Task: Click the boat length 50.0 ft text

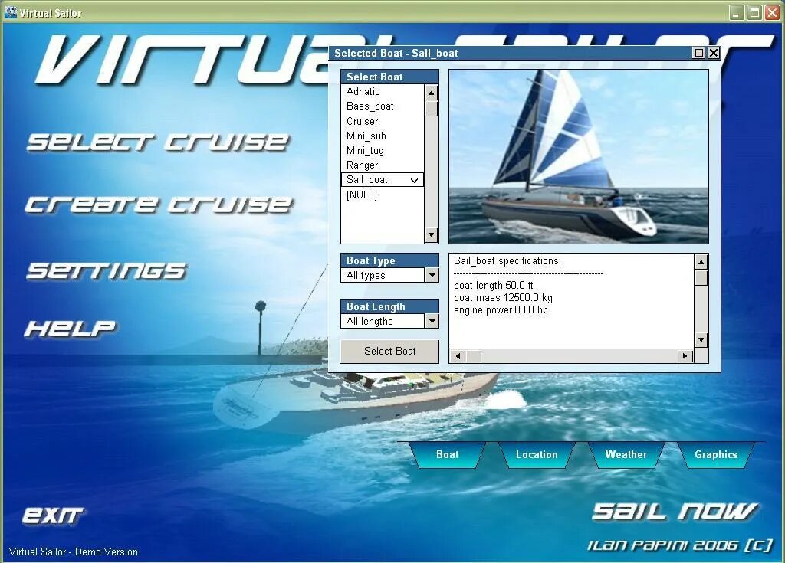Action: pos(493,285)
